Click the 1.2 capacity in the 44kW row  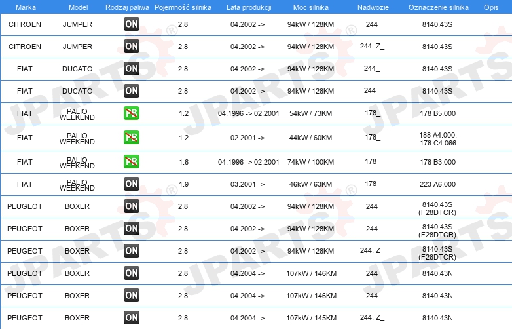183,138
